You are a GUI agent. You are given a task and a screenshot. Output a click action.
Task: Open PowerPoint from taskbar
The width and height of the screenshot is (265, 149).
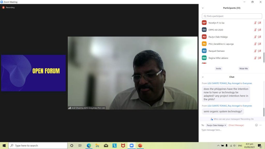(140, 145)
